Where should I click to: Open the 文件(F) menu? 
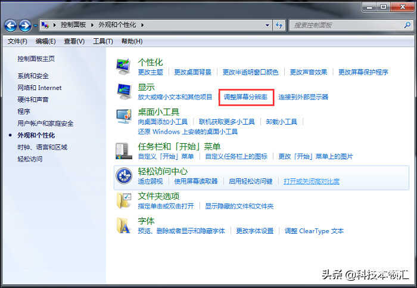pos(17,41)
